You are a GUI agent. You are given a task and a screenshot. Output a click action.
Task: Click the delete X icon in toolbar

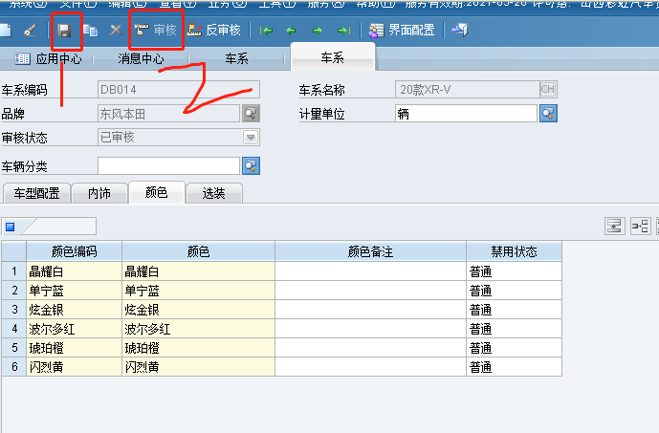click(115, 31)
